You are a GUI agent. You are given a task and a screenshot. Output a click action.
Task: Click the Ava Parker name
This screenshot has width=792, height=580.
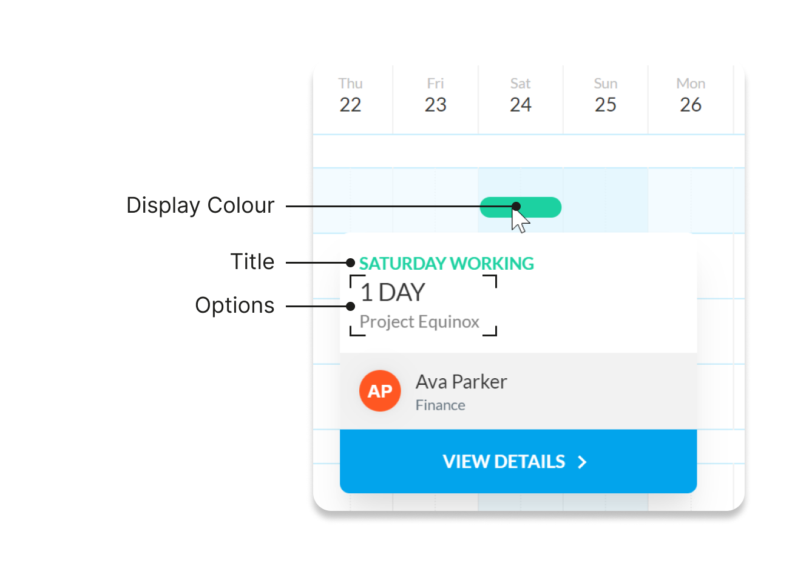461,382
